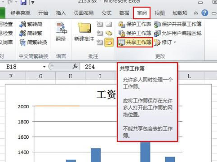Click the 1400 axis label on chart
The width and height of the screenshot is (217, 162).
click(x=23, y=152)
